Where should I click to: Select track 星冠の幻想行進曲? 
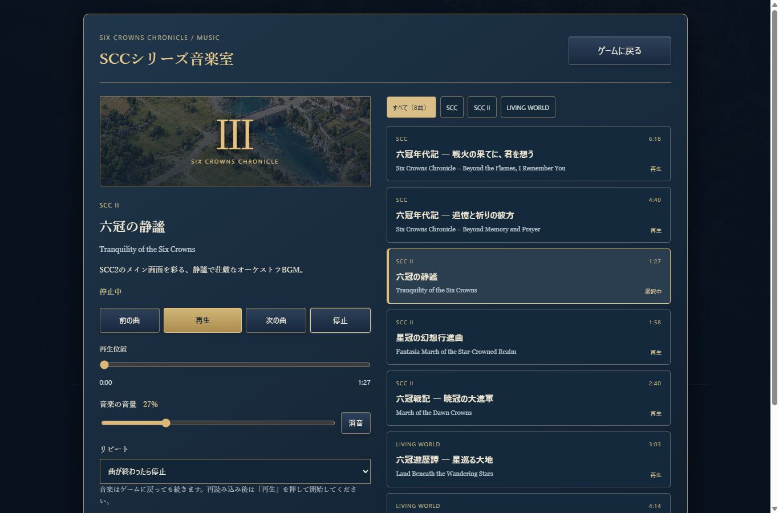(529, 337)
